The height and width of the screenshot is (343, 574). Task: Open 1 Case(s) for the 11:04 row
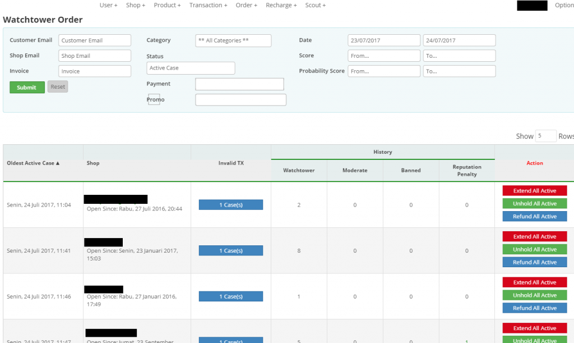230,205
